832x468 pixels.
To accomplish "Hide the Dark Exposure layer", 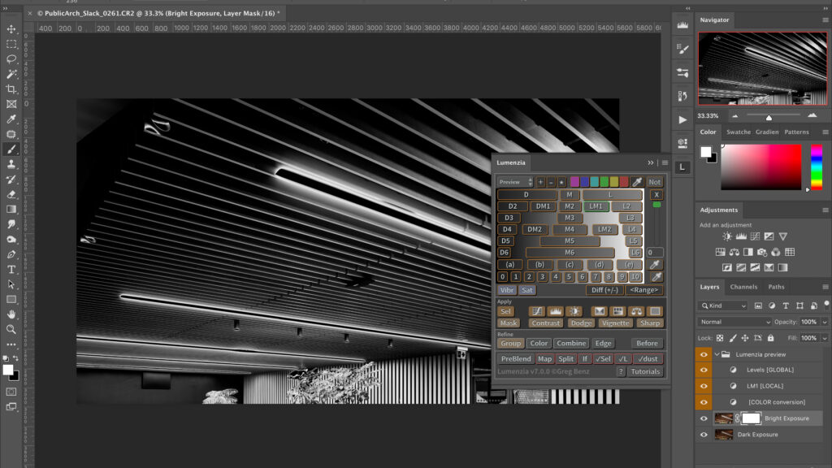I will 704,435.
